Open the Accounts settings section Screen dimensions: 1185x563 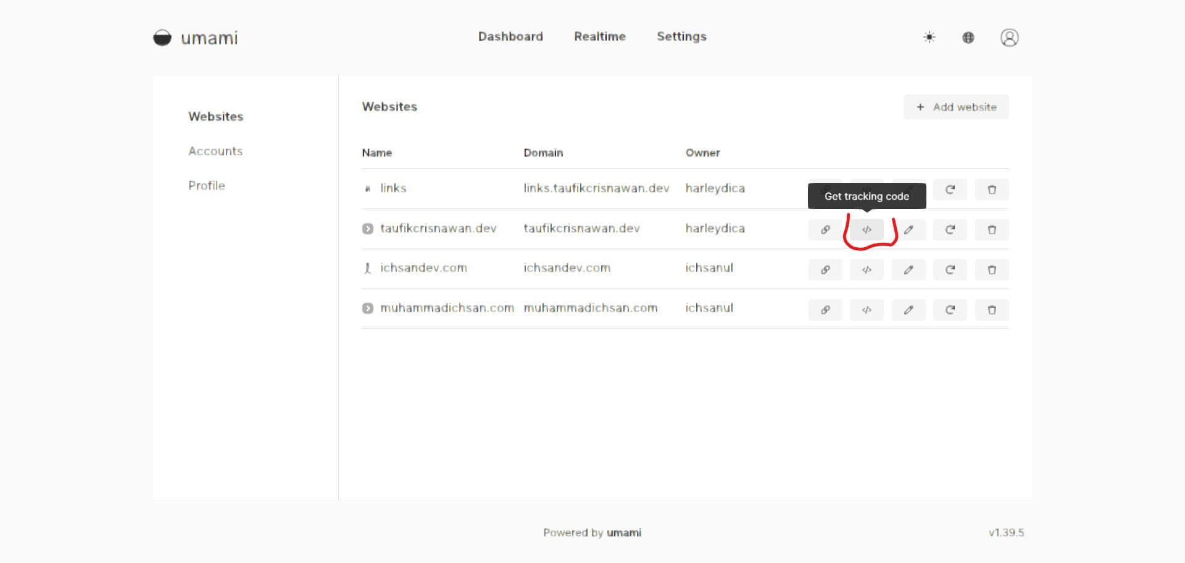[215, 150]
